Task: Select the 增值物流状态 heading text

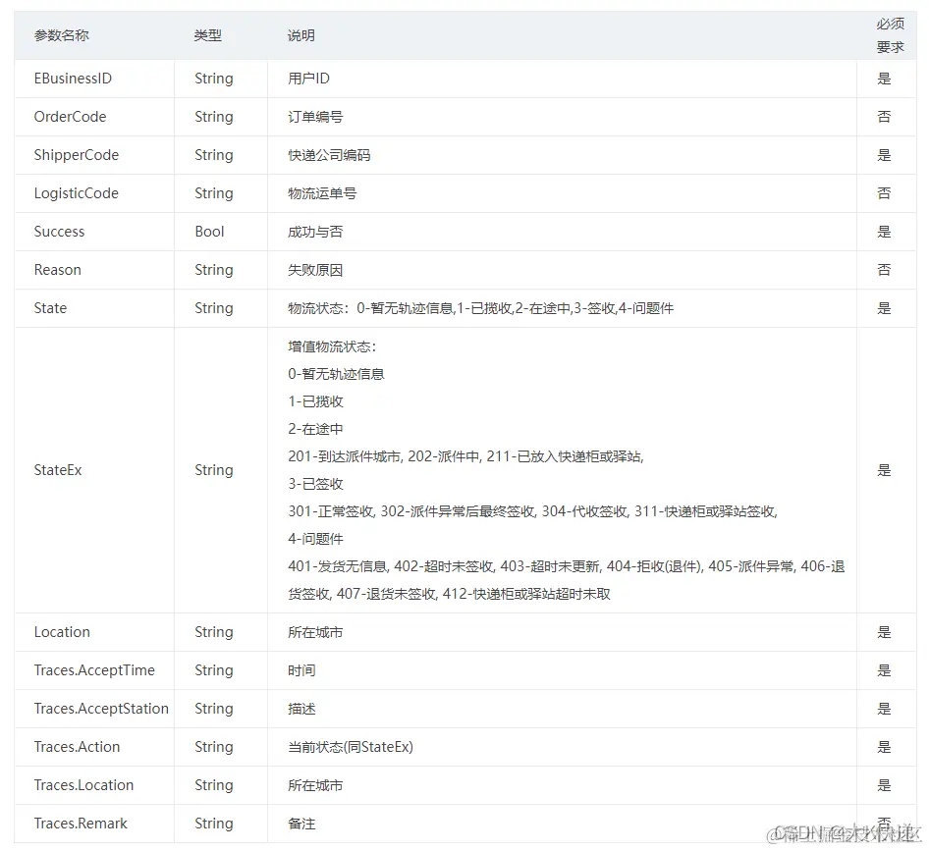Action: (x=332, y=346)
